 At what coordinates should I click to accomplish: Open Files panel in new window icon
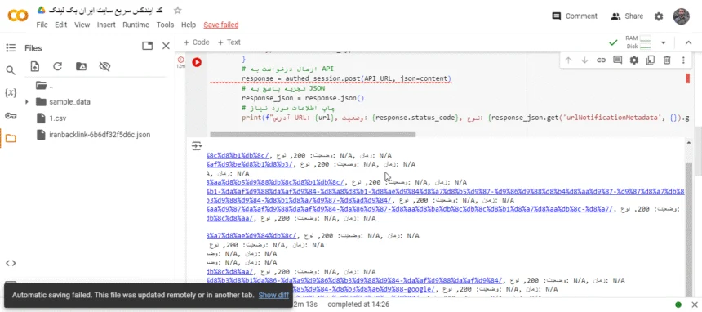[x=147, y=46]
